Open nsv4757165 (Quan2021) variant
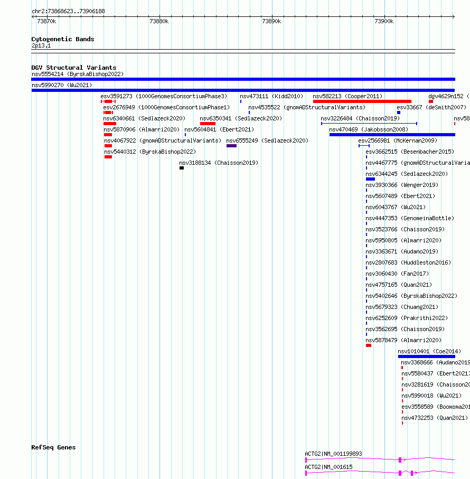Viewport: 470px width, 479px height. coord(399,285)
